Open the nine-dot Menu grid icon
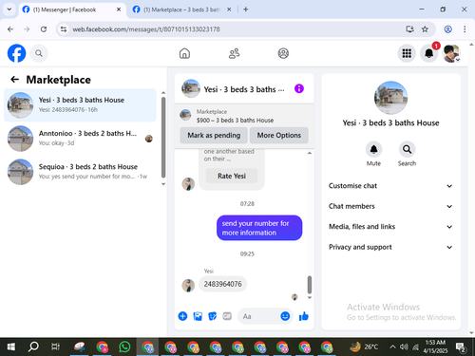 click(407, 53)
